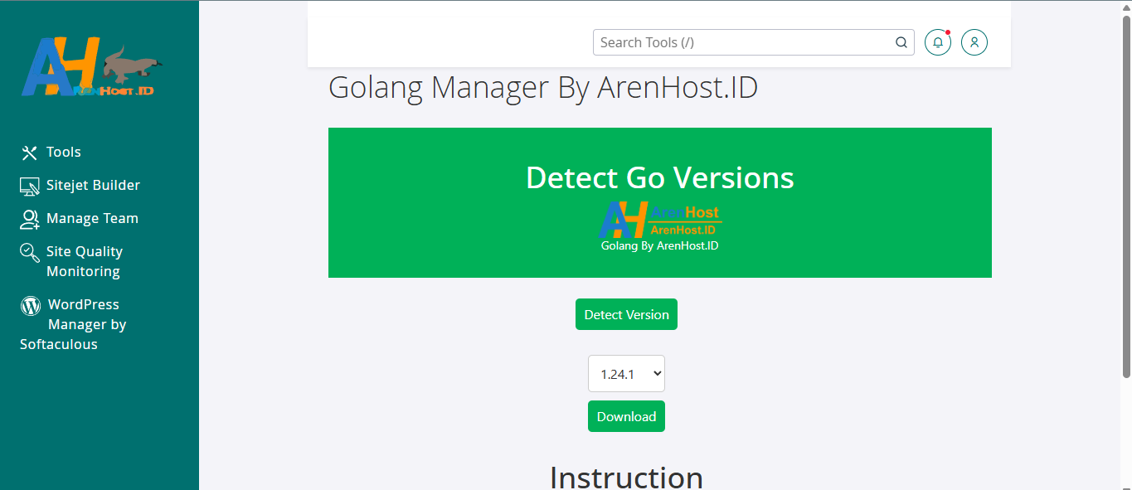Open the Tools menu label in the sidebar
The image size is (1132, 490).
tap(64, 153)
